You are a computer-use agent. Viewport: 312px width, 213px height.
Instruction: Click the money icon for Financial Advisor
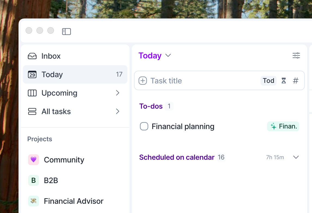point(33,201)
